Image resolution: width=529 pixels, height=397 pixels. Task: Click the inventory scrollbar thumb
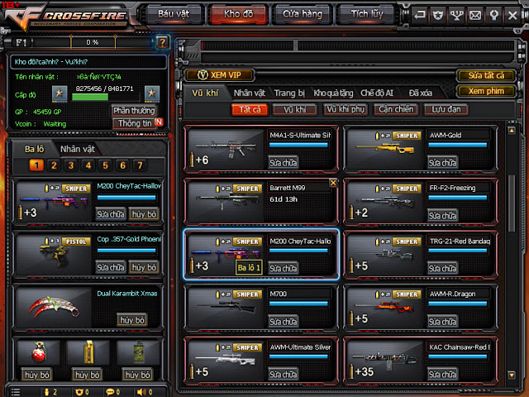coord(512,203)
